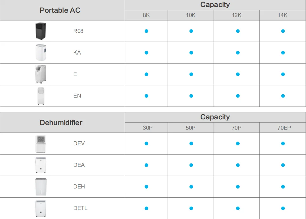Select the DEA dehumidifier picture
Viewport: 306px width, 219px height.
click(41, 165)
